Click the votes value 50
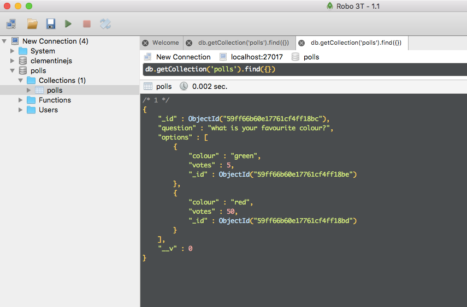467x307 pixels. (230, 212)
